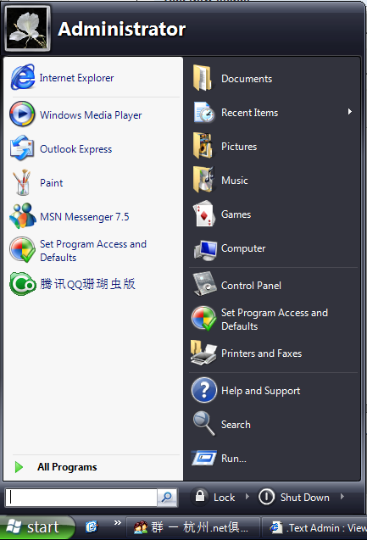This screenshot has height=540, width=367.
Task: Click the quick launch IE icon on taskbar
Action: pyautogui.click(x=92, y=526)
